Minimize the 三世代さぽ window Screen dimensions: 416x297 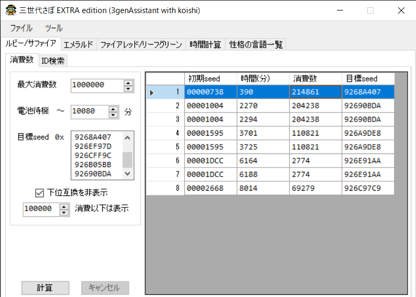(340, 10)
